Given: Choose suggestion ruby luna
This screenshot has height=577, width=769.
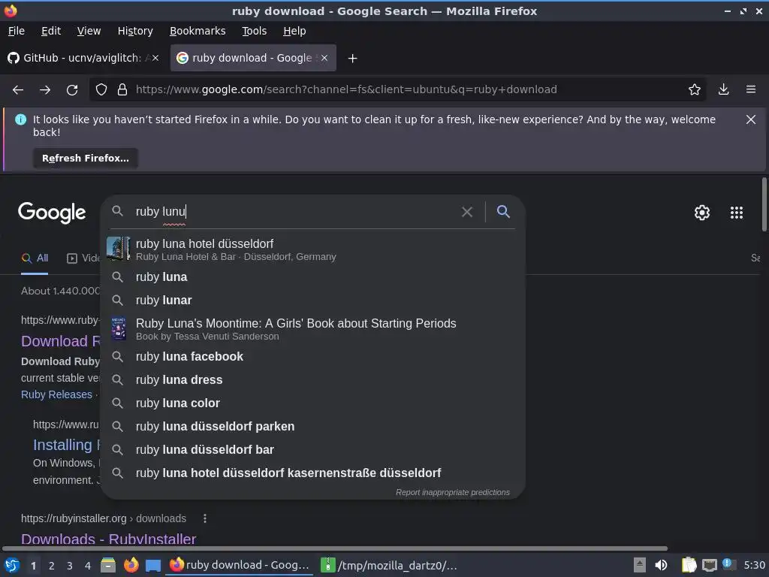Looking at the screenshot, I should (x=313, y=277).
